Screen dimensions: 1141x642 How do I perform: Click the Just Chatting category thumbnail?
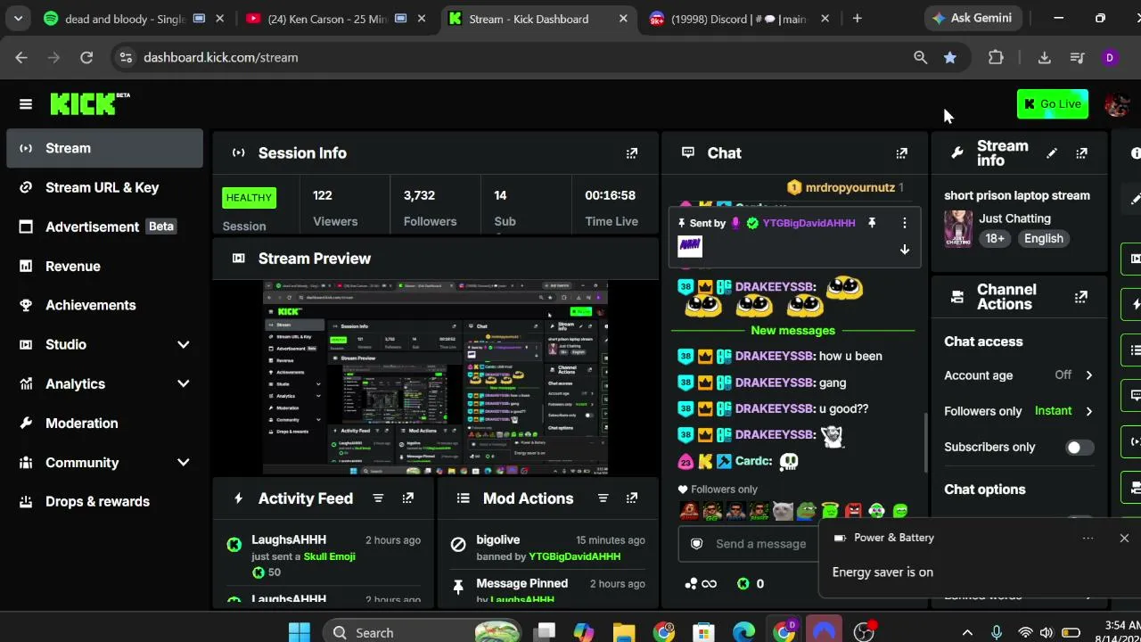pos(958,229)
